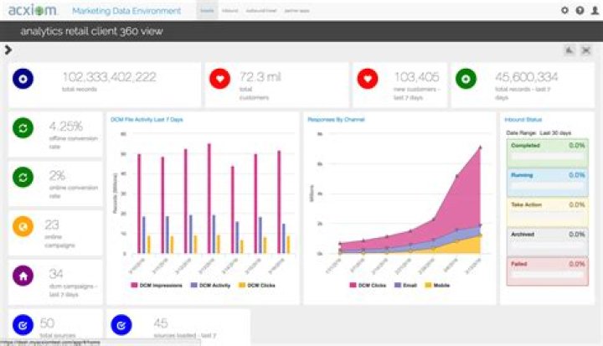Click the purple dcm campaigns home icon
This screenshot has width=603, height=346.
click(23, 275)
